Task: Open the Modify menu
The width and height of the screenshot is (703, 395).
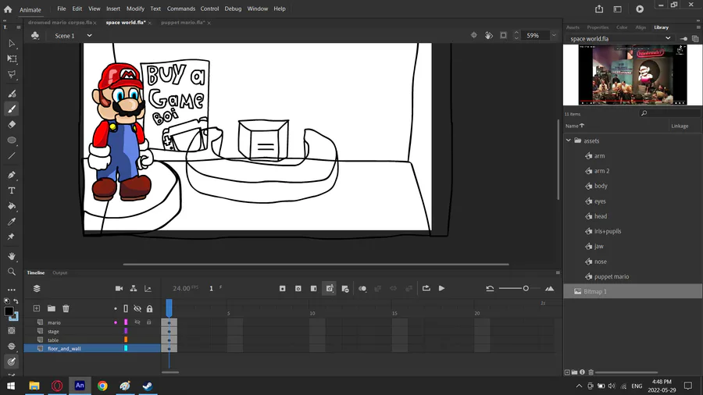Action: coord(135,9)
